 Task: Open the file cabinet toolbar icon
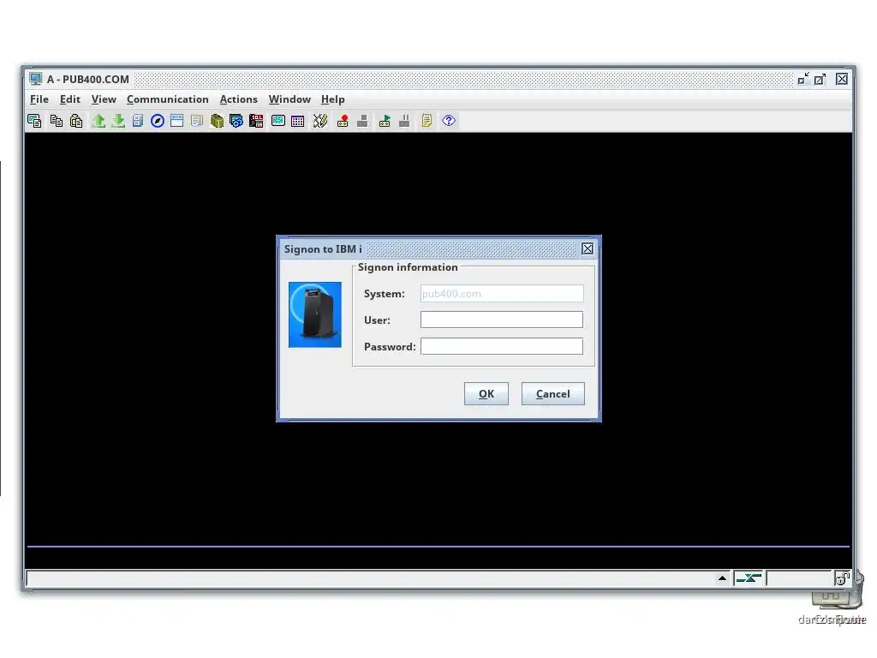pyautogui.click(x=138, y=121)
